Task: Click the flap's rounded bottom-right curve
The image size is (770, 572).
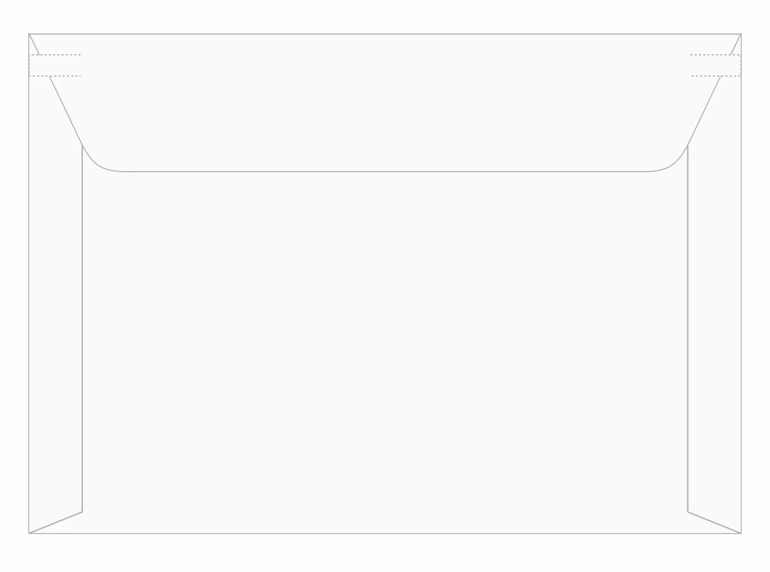Action: click(675, 163)
